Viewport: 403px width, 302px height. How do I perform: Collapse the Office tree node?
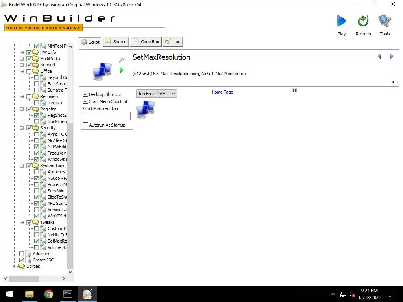click(22, 71)
